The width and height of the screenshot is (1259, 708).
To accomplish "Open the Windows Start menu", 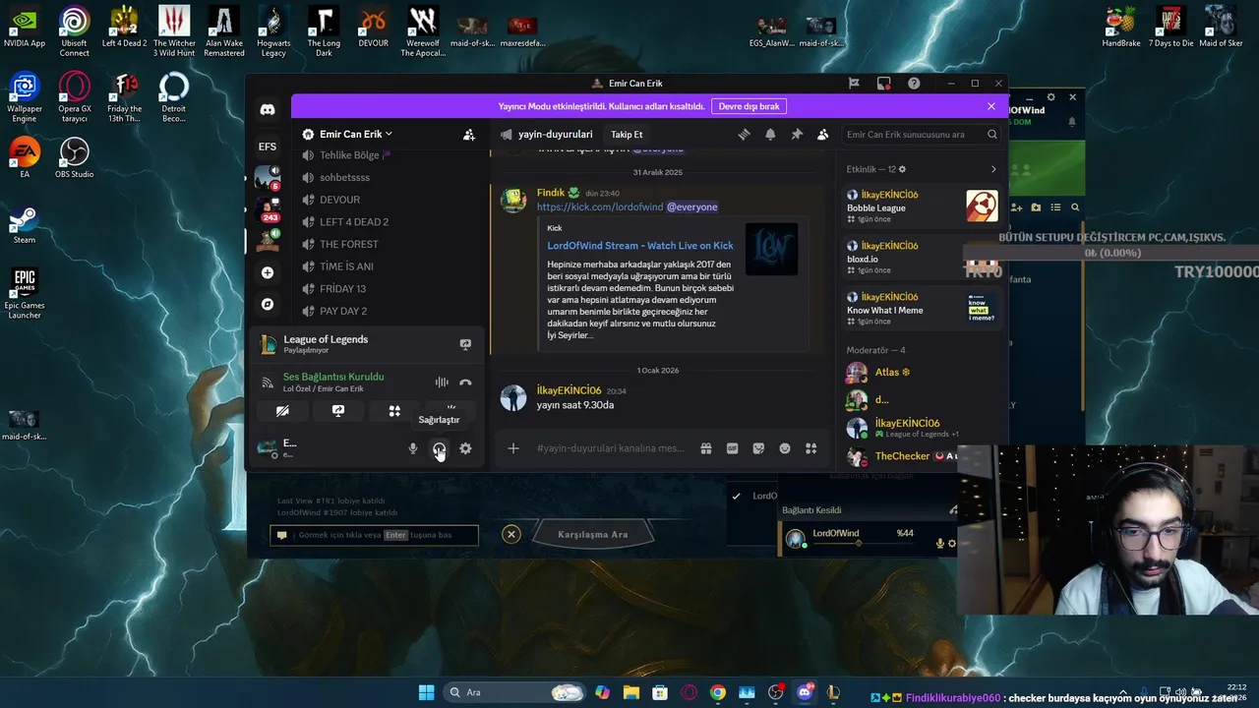I will 426,692.
